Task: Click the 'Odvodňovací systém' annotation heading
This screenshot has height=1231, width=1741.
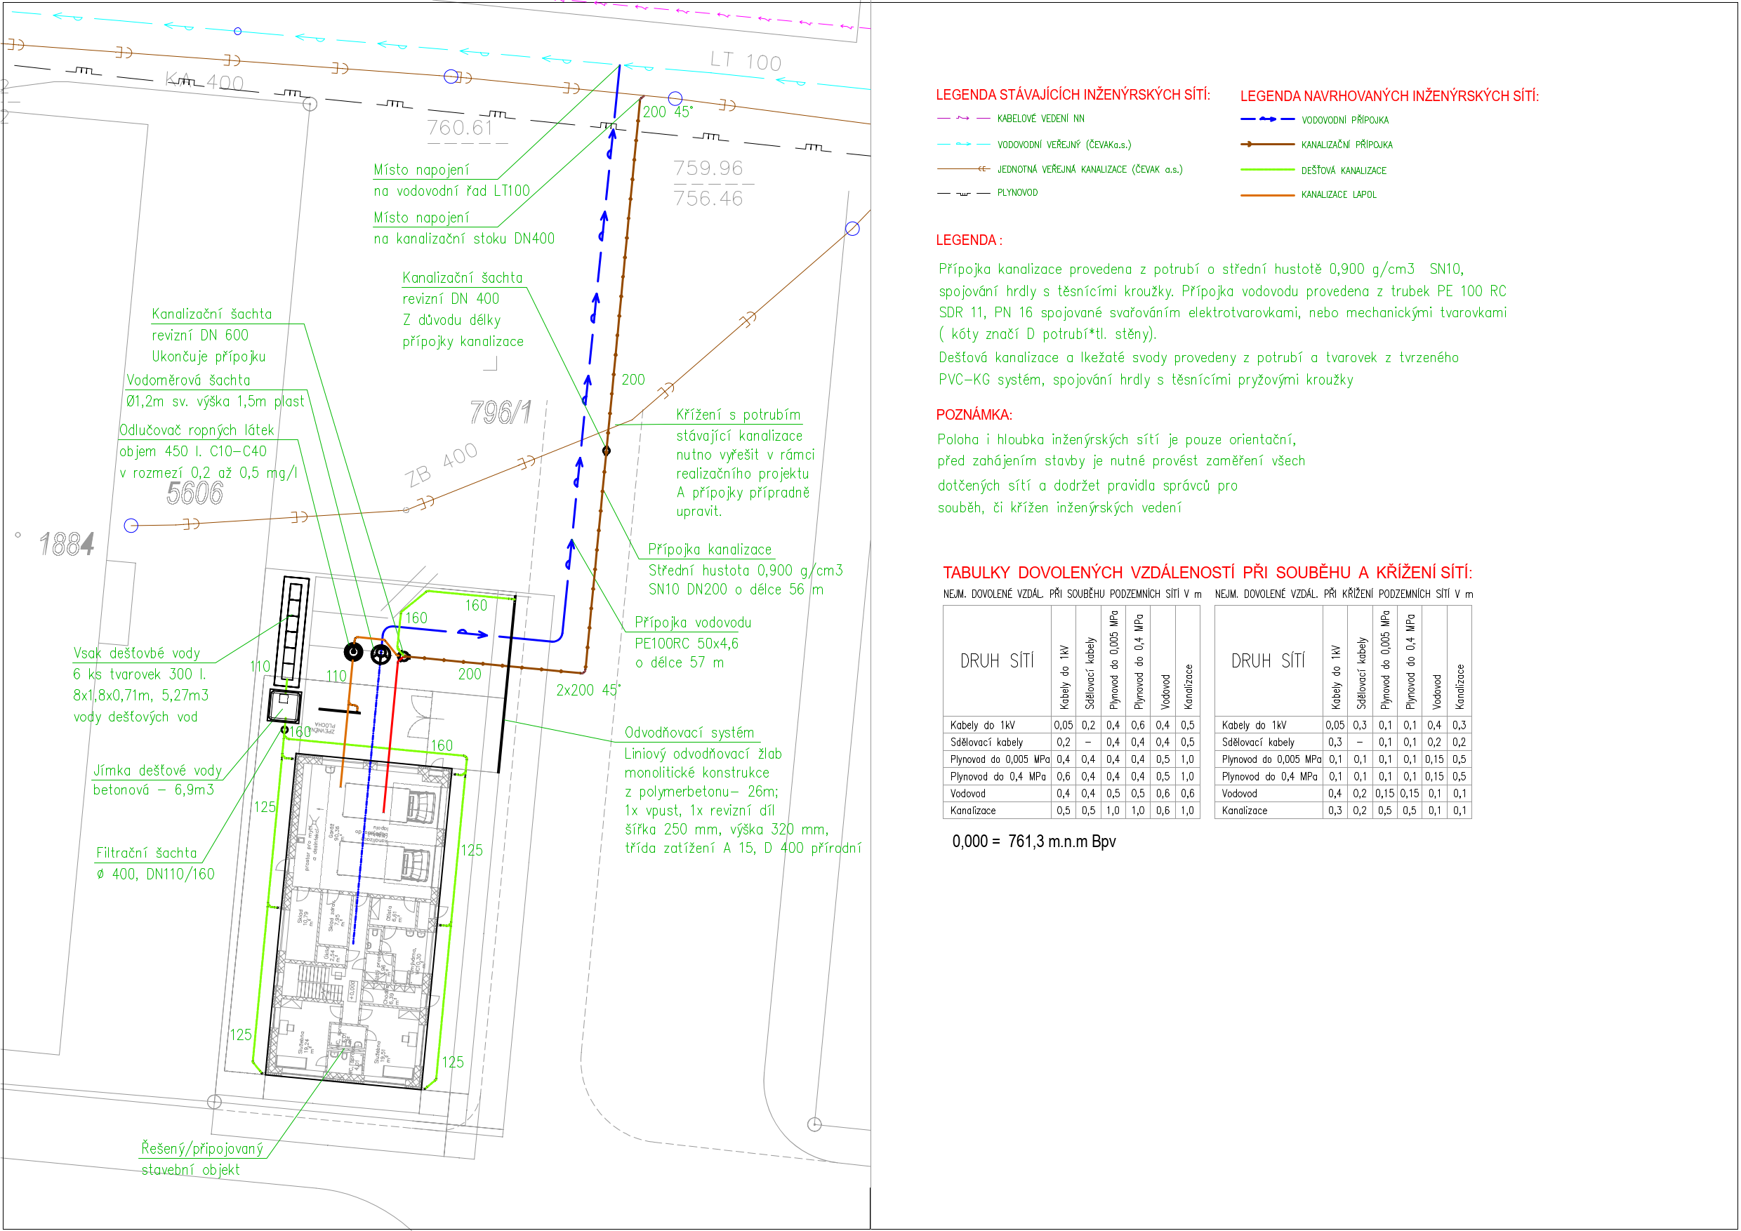Action: pos(689,733)
